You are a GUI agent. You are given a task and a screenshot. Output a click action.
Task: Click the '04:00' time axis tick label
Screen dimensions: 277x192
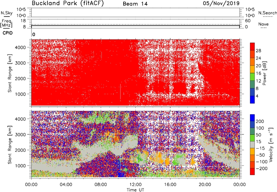[x=66, y=185]
